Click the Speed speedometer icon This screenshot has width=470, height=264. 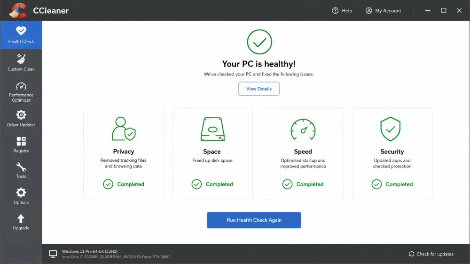(x=303, y=129)
